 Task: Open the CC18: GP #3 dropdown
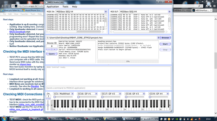[144, 94]
